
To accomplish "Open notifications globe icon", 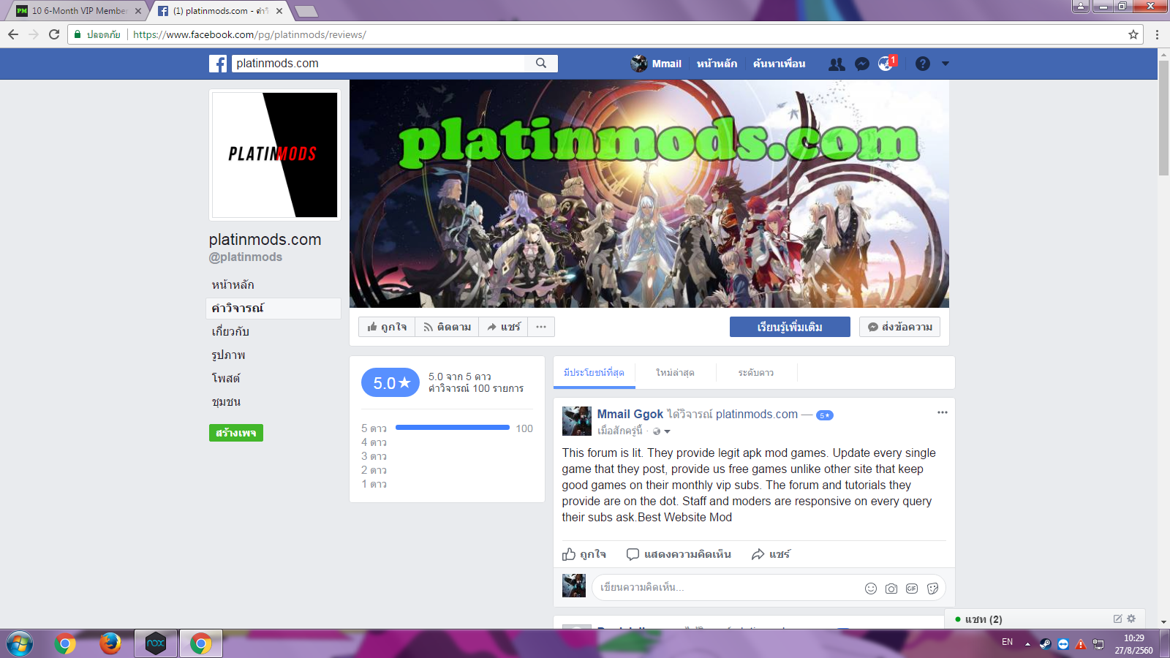I will 886,64.
